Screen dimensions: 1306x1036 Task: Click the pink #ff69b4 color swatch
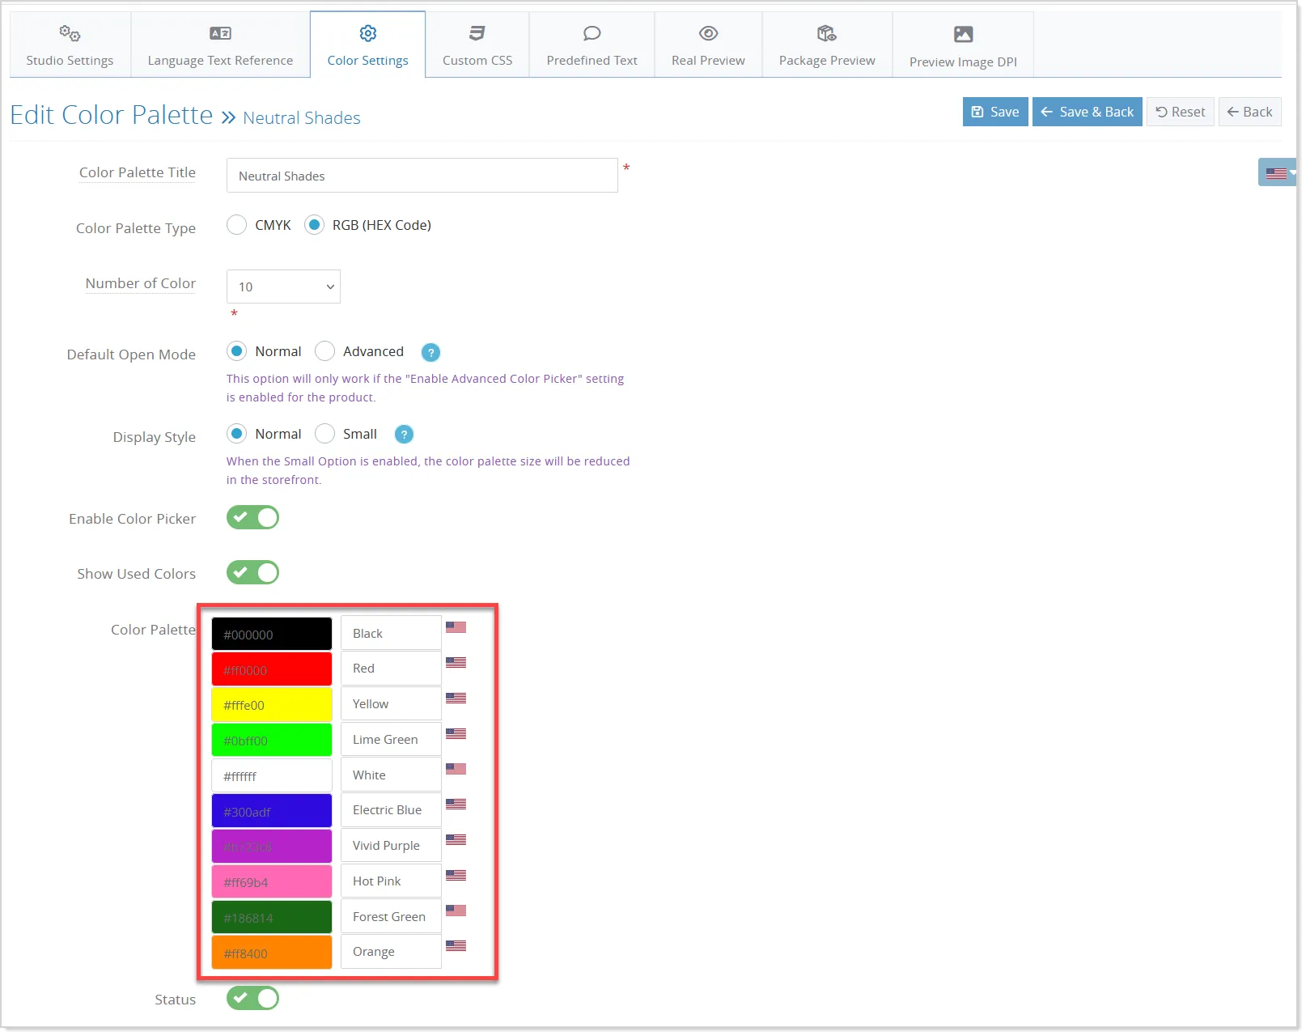pyautogui.click(x=272, y=881)
